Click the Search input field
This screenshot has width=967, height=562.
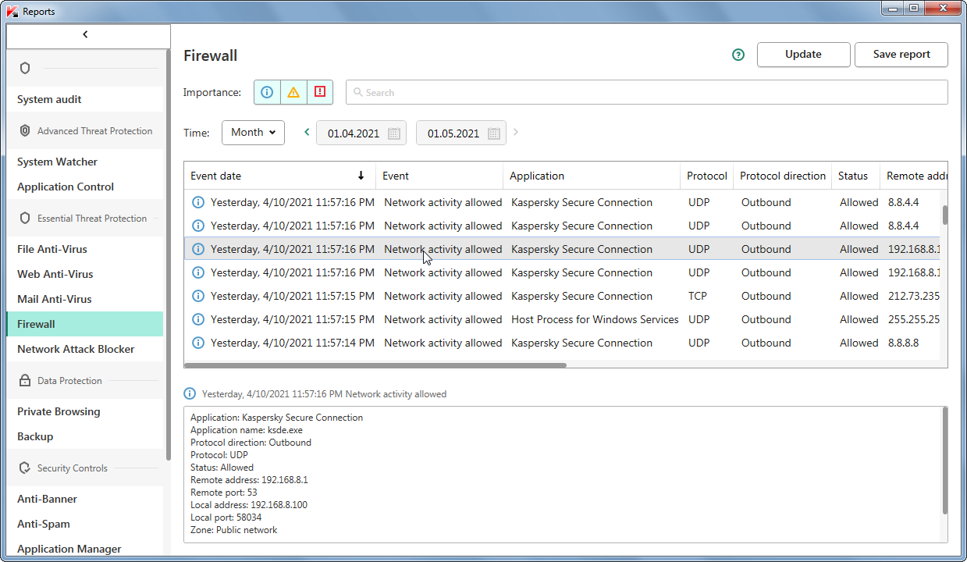[646, 92]
